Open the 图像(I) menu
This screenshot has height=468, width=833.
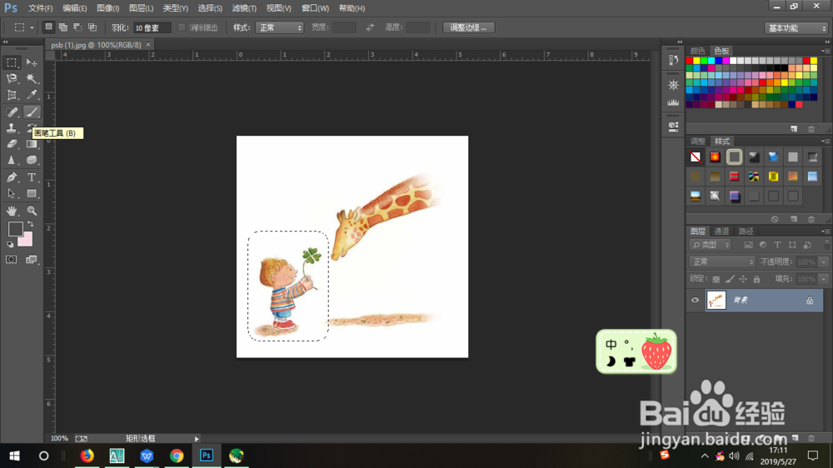point(107,8)
